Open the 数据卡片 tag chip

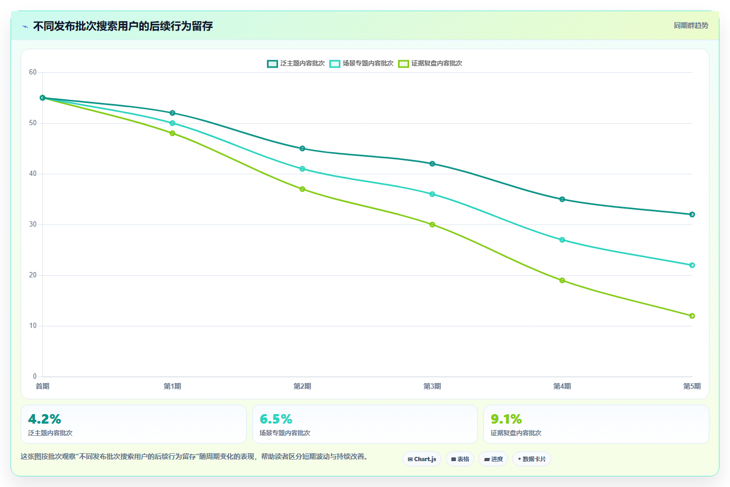point(532,459)
